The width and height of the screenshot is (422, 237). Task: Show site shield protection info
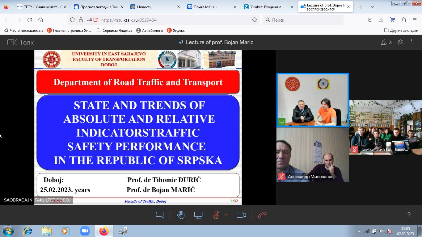coord(72,20)
